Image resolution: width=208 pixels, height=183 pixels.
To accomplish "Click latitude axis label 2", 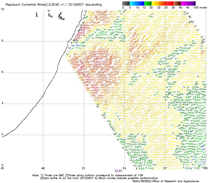I will pos(2,134).
